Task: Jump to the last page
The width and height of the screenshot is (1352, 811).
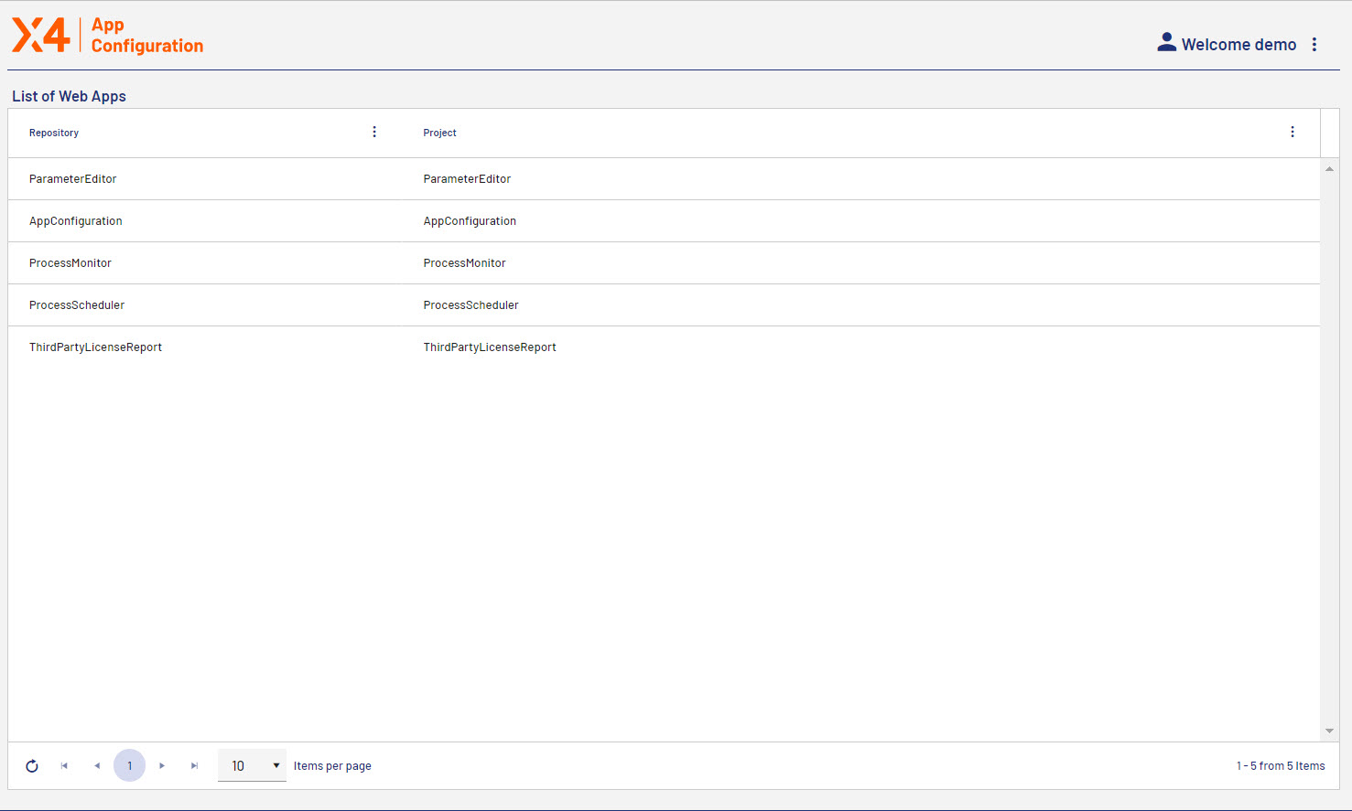Action: tap(194, 766)
